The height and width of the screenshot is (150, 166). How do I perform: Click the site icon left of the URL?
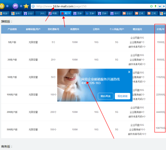[33, 6]
